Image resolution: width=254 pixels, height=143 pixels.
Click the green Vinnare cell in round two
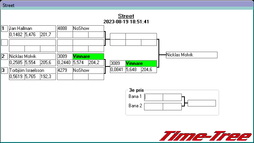pyautogui.click(x=88, y=56)
